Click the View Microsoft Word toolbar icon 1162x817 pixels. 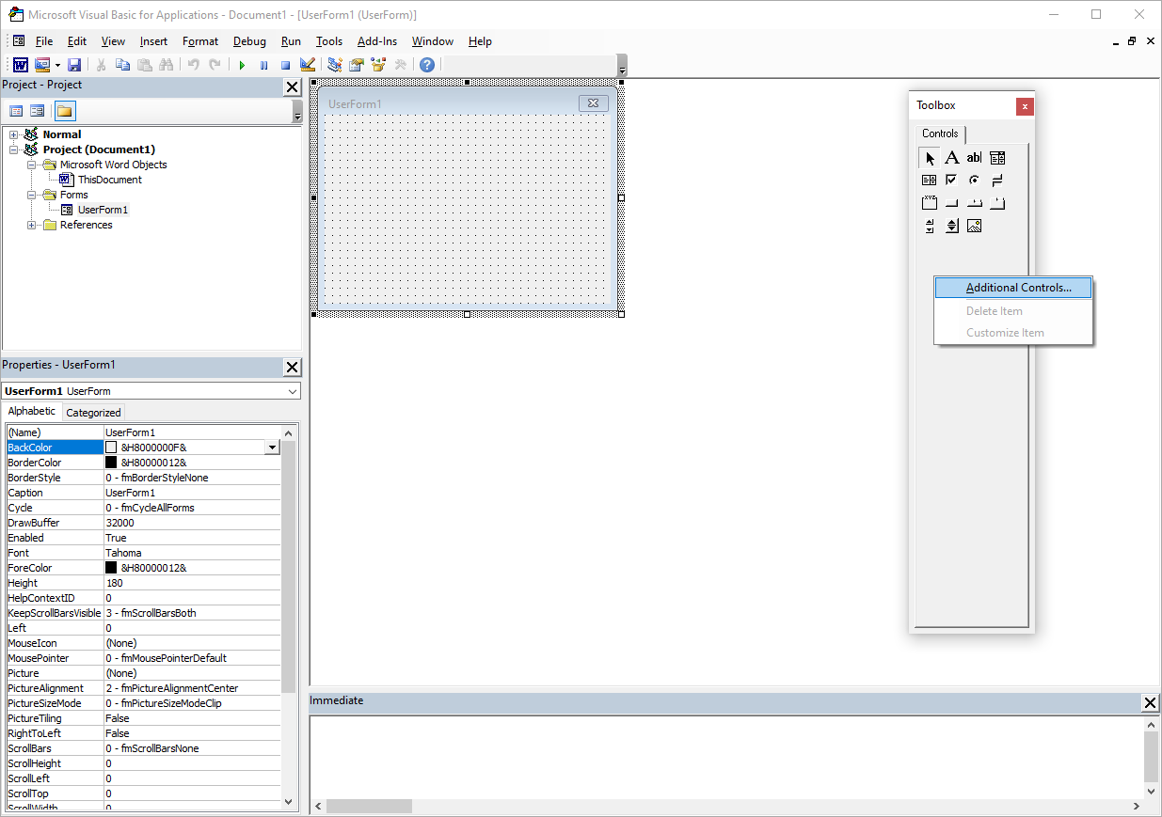(20, 65)
